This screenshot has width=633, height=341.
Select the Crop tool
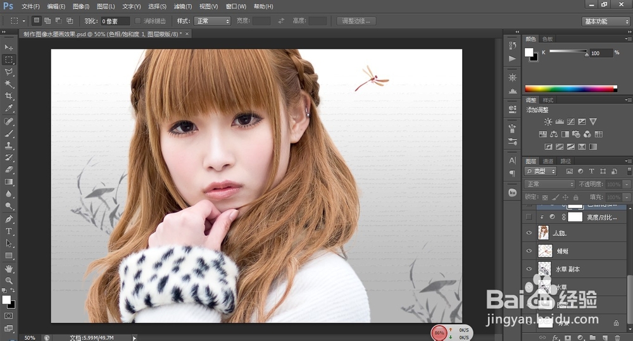point(8,96)
